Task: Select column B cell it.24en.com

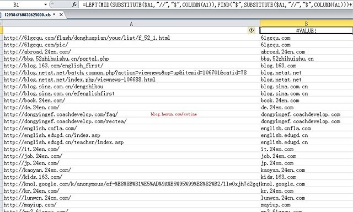Action: pyautogui.click(x=307, y=149)
